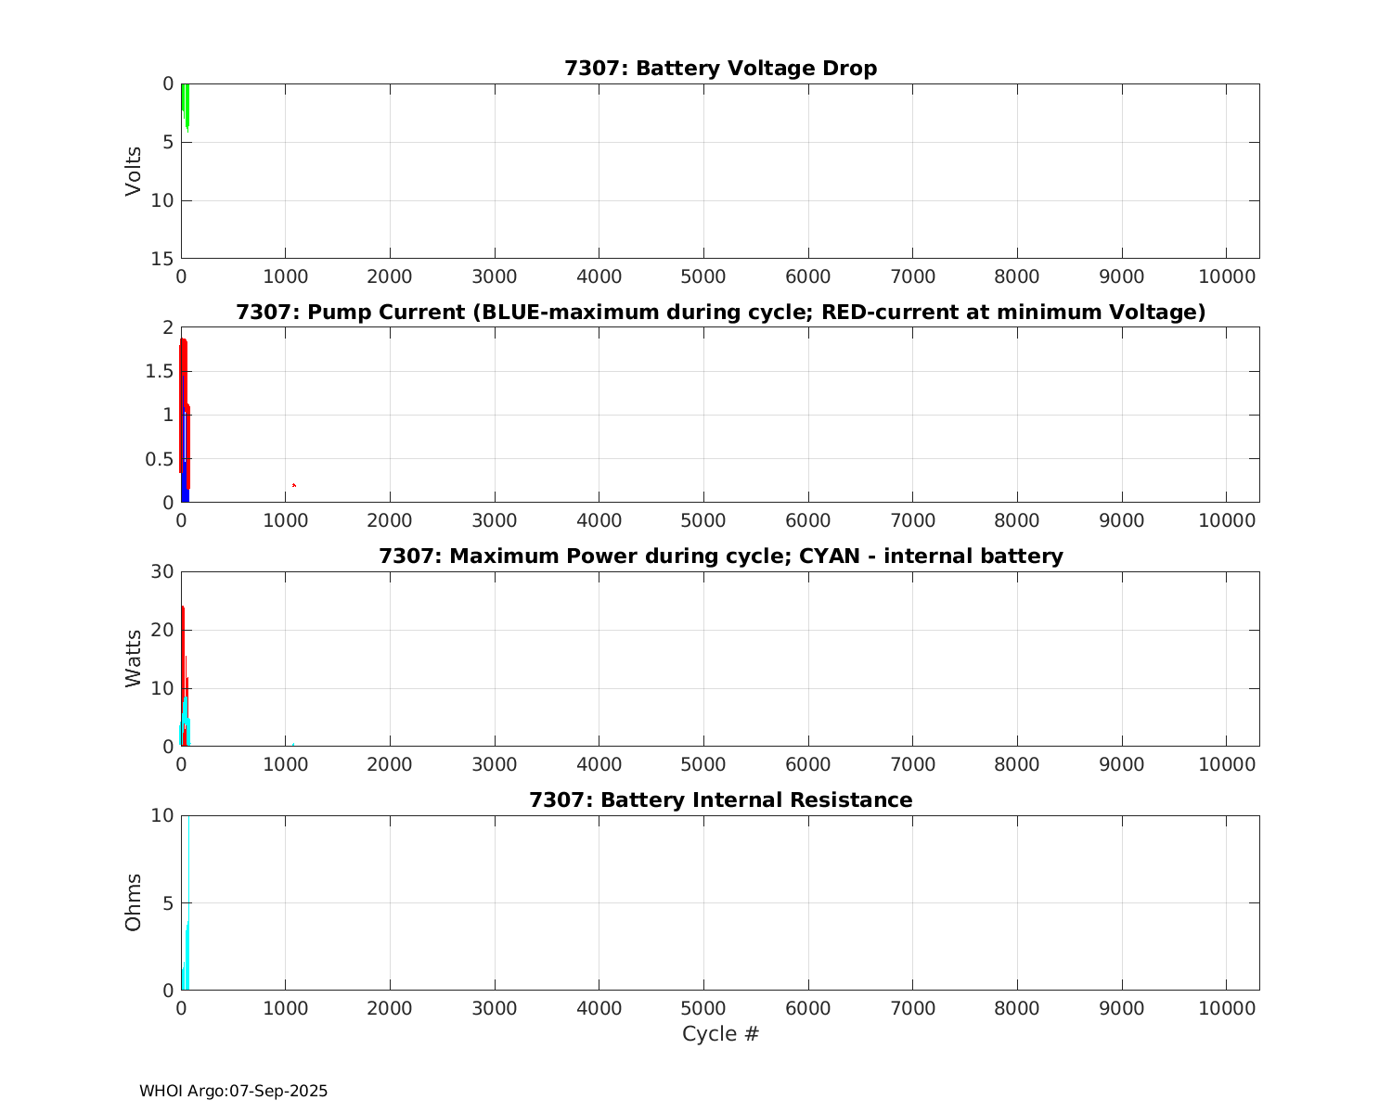Click the green voltage drop data spike

click(186, 104)
